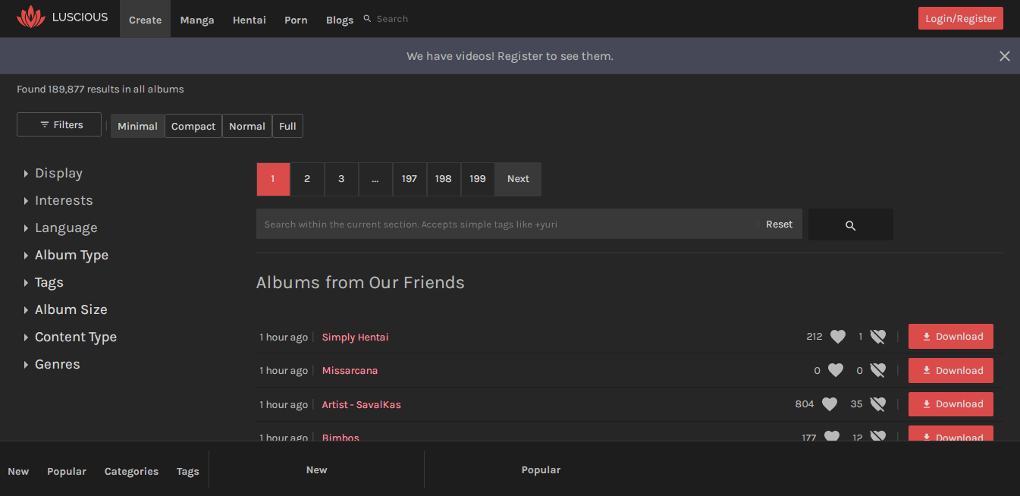Close the 'We have videos' banner
1020x496 pixels.
click(x=1005, y=56)
